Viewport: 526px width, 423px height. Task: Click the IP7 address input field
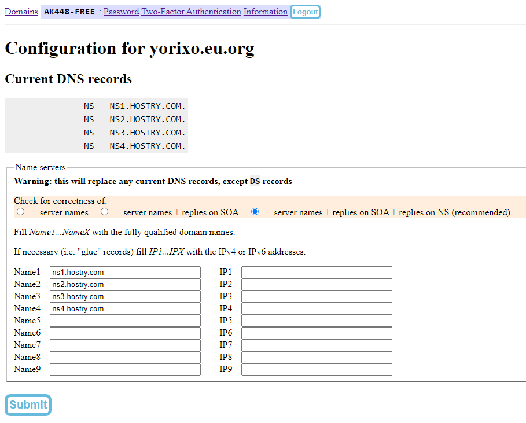(x=317, y=345)
